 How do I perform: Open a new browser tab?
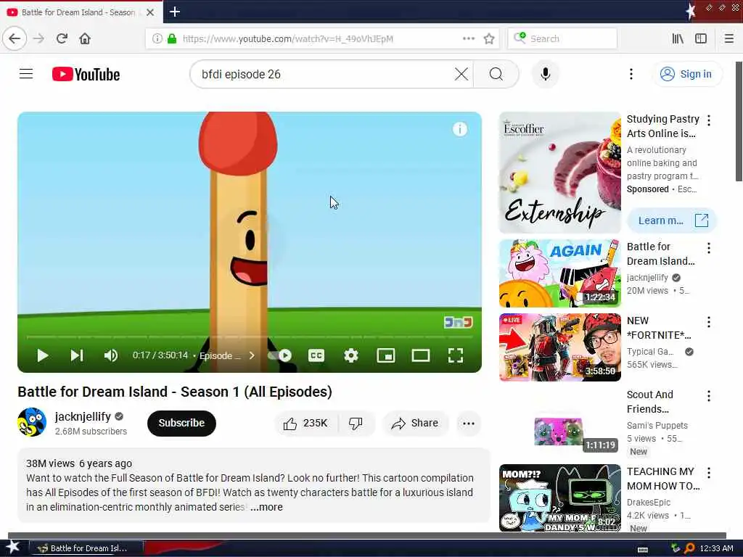[174, 12]
